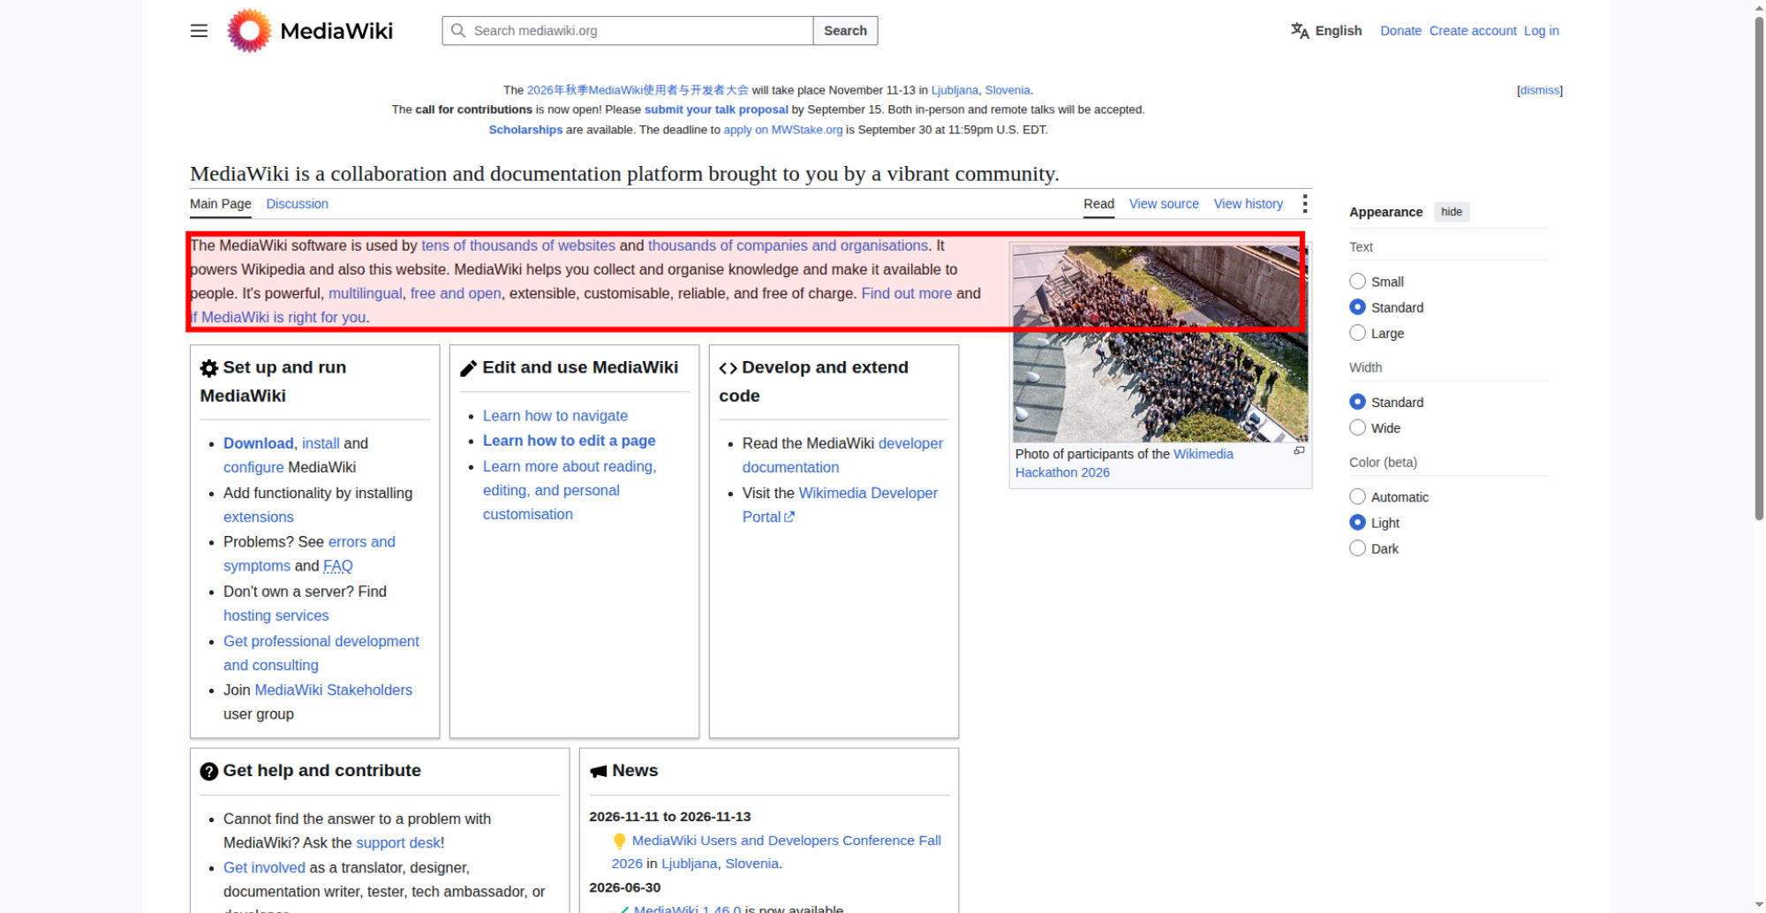Select Standard width option
Image resolution: width=1766 pixels, height=913 pixels.
pos(1357,402)
